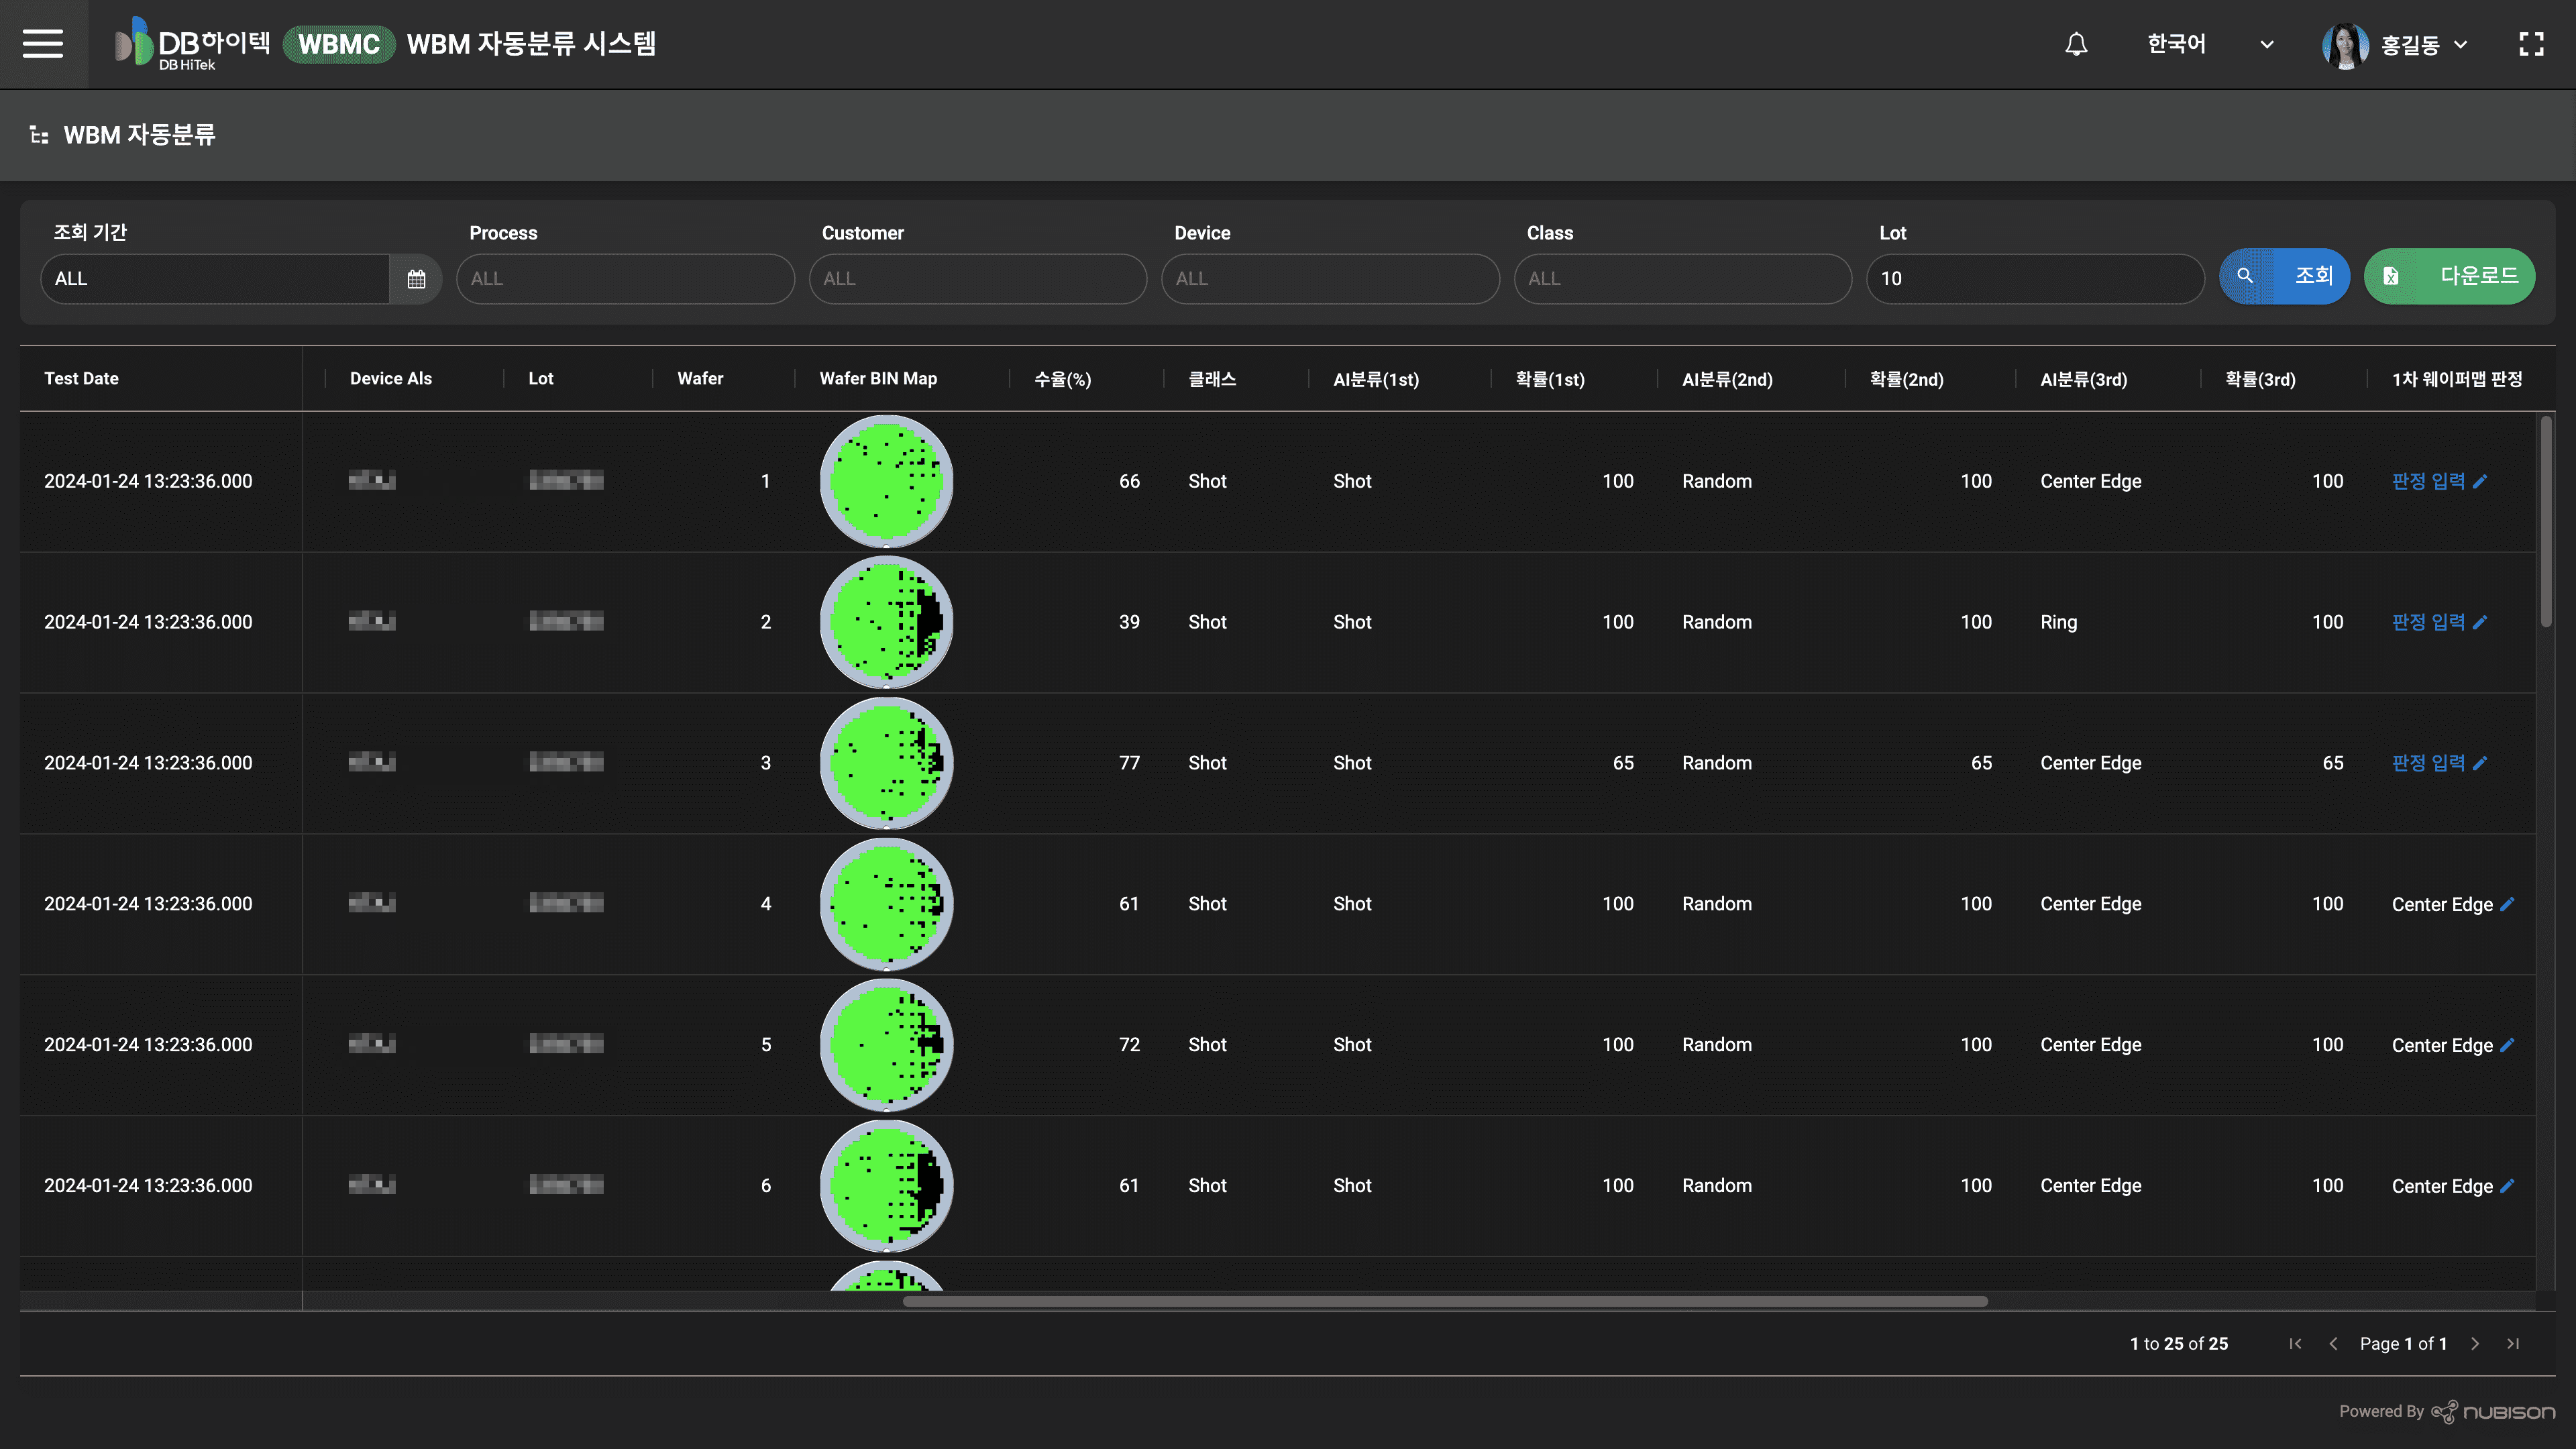The width and height of the screenshot is (2576, 1449).
Task: Go to the next page arrow
Action: point(2475,1344)
